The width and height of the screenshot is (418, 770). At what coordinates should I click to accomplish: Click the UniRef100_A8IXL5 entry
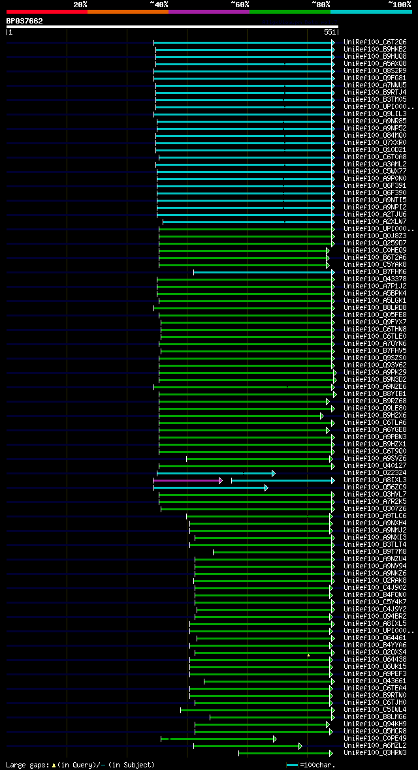coord(375,623)
